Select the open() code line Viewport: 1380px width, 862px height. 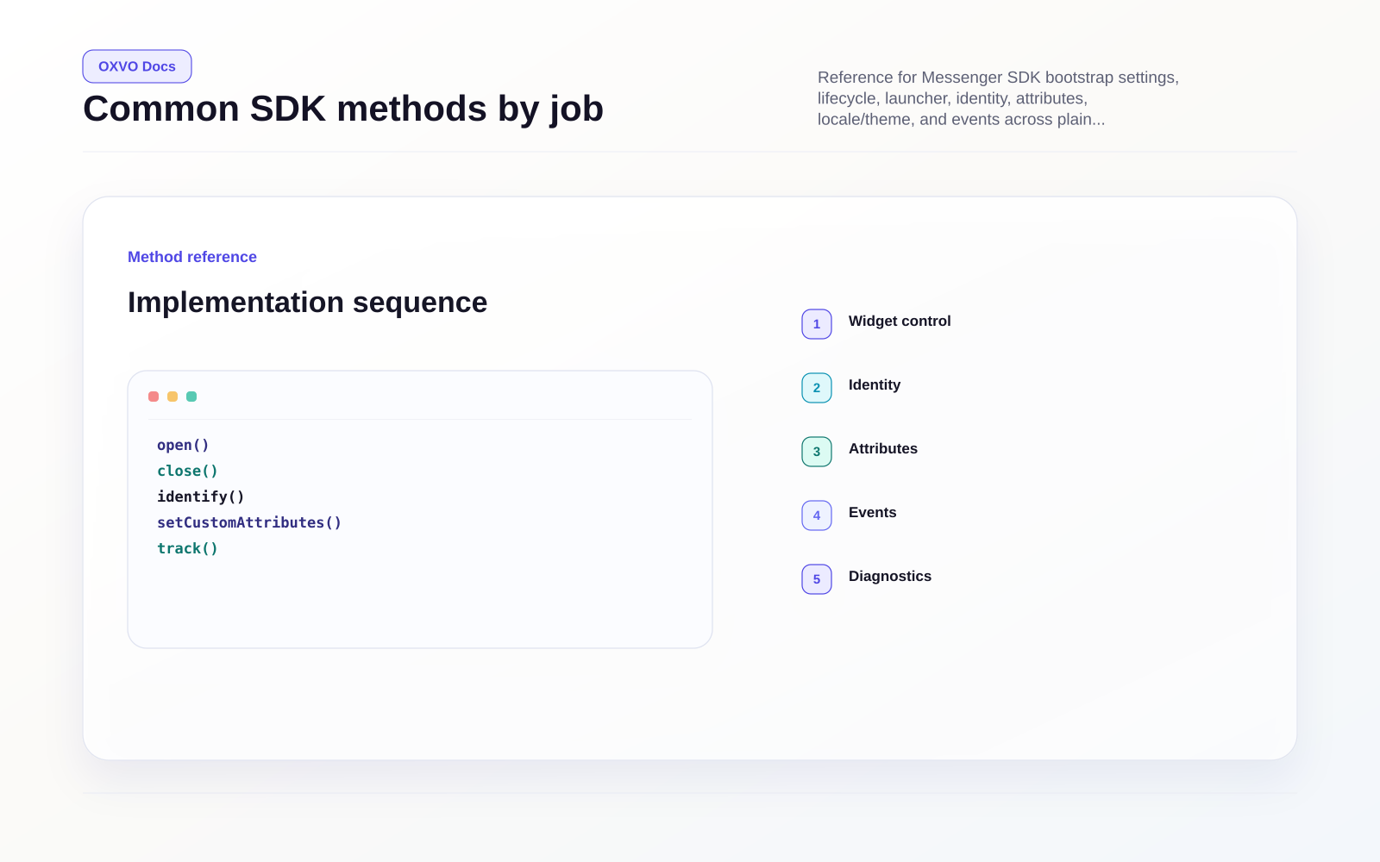click(183, 445)
